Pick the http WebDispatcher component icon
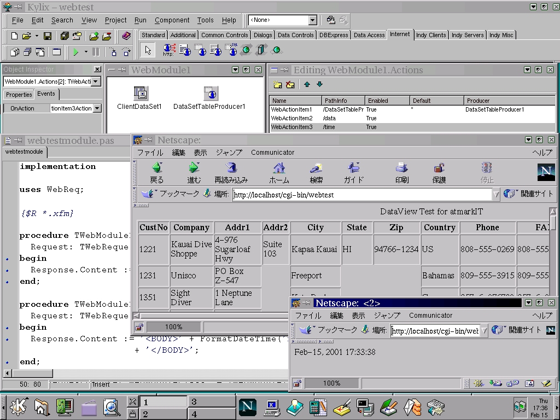This screenshot has height=420, width=560. coord(169,50)
